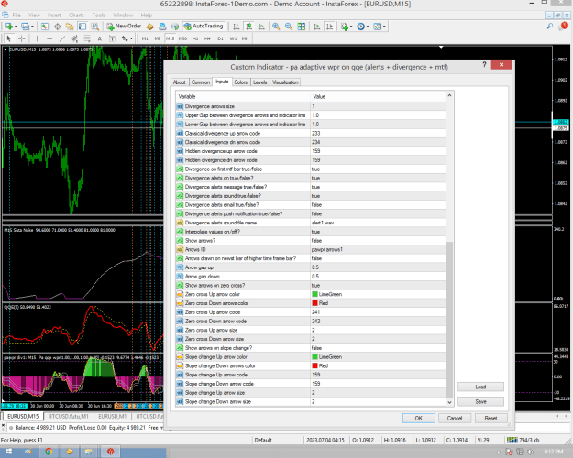Open the EURUSD,M15 chart menu triangle
The image size is (573, 458).
(6, 49)
